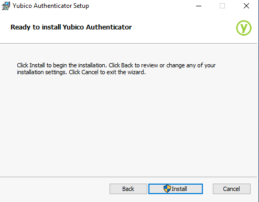Click the disabled maximize button in title bar
Image resolution: width=259 pixels, height=202 pixels.
point(222,6)
